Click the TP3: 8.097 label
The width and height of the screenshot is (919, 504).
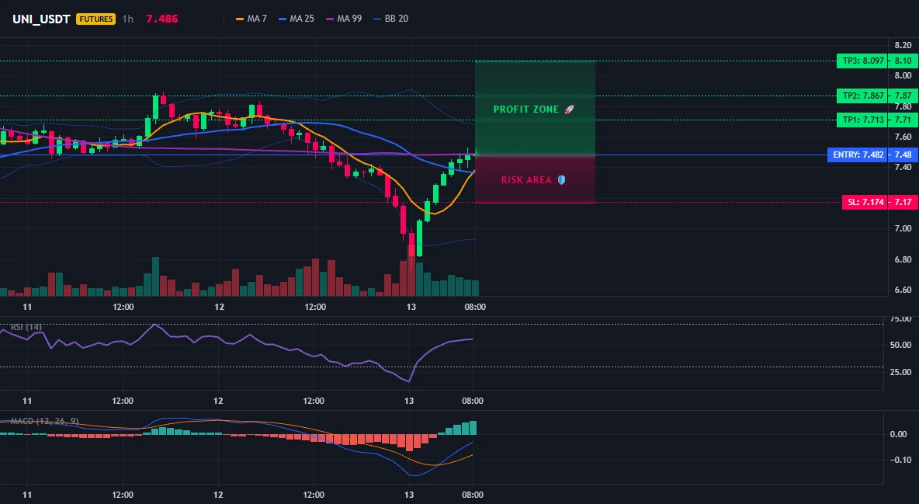pos(862,61)
